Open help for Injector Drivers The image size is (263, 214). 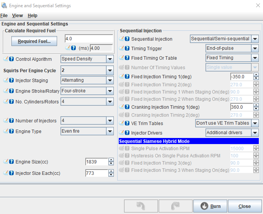127,133
